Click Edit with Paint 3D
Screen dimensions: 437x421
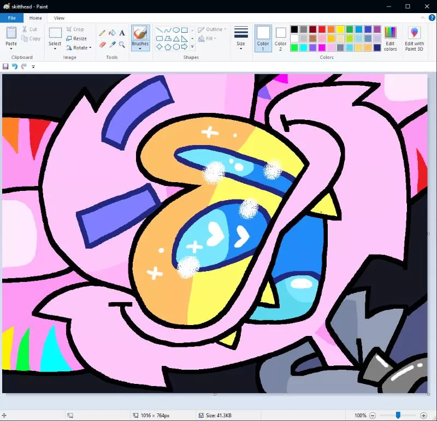pyautogui.click(x=415, y=39)
